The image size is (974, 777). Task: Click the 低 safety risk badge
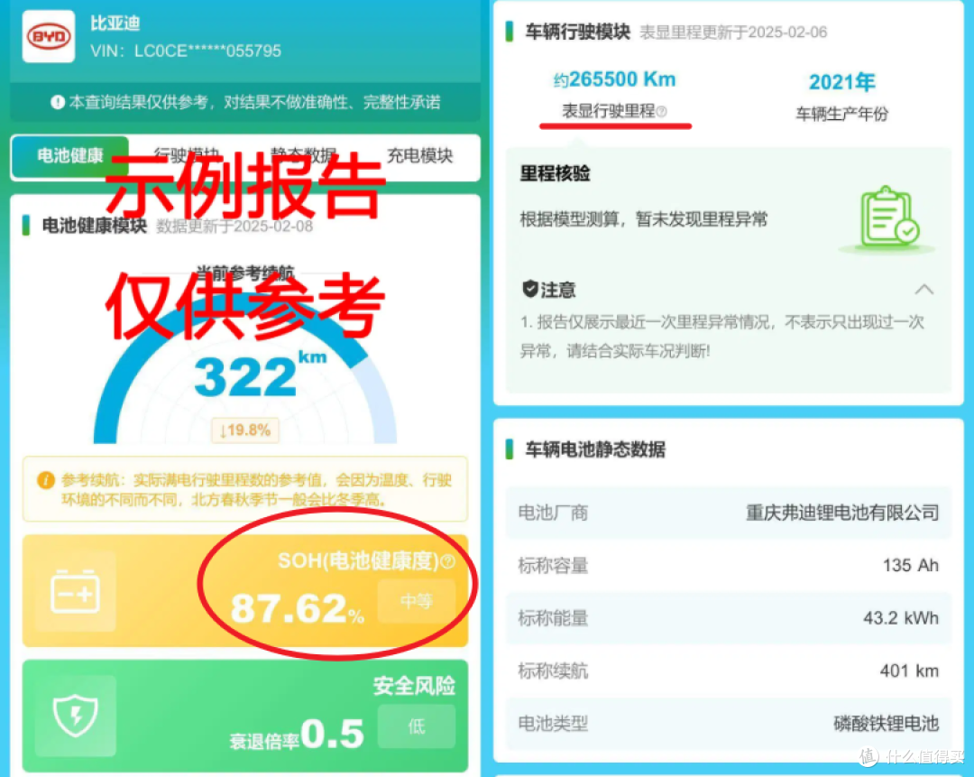click(x=416, y=726)
